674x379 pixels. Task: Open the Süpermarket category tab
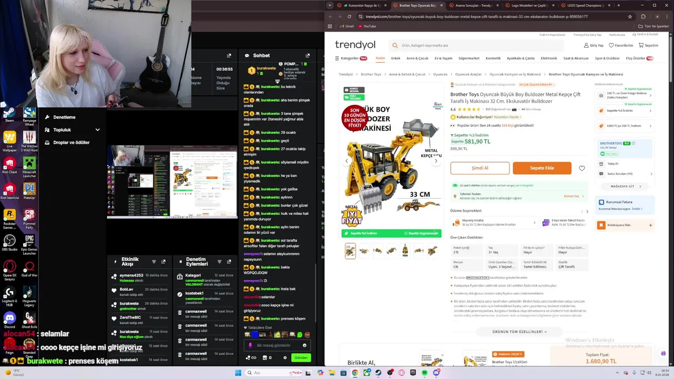[x=469, y=58]
